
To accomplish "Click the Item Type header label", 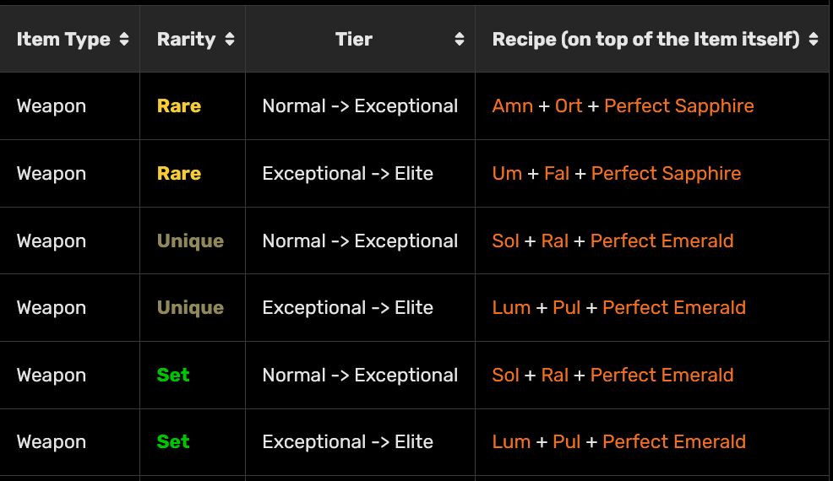I will tap(63, 40).
